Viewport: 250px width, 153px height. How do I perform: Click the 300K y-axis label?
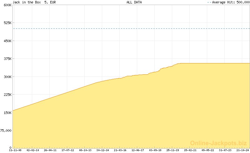(x=7, y=77)
